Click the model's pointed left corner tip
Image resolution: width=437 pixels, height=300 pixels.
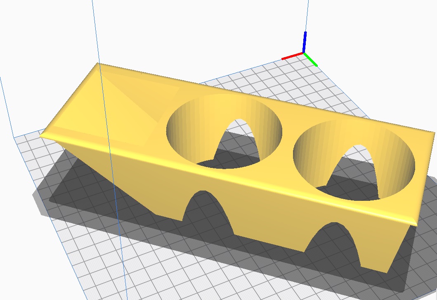coord(42,133)
